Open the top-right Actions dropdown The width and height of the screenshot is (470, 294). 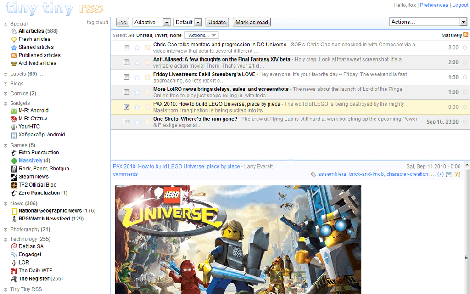463,22
